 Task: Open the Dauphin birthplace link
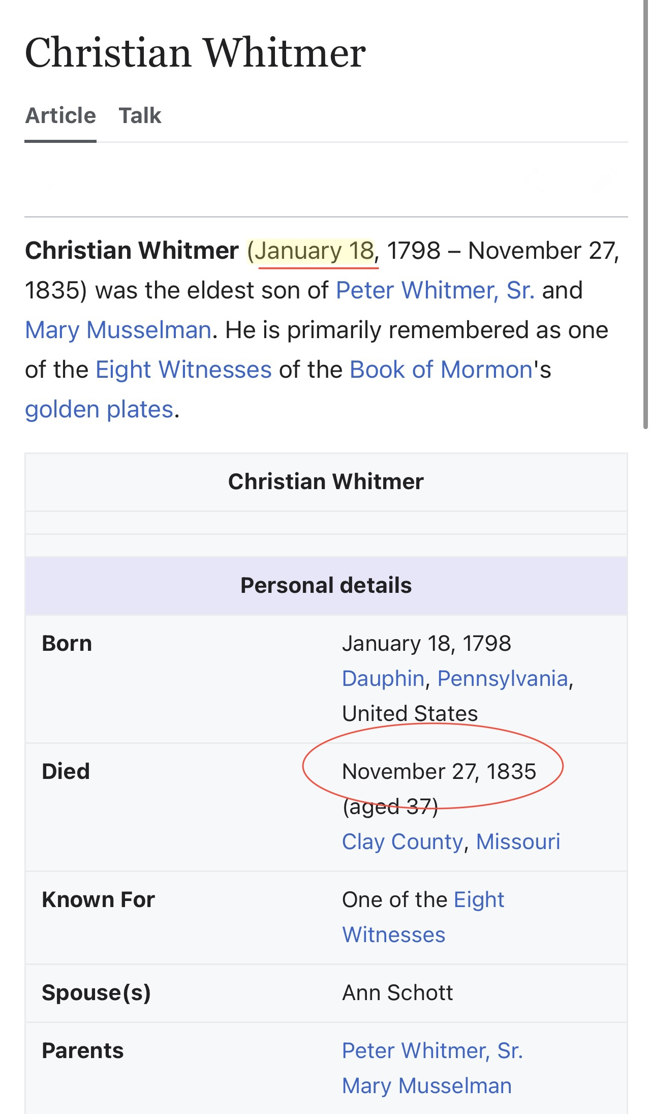click(x=383, y=678)
